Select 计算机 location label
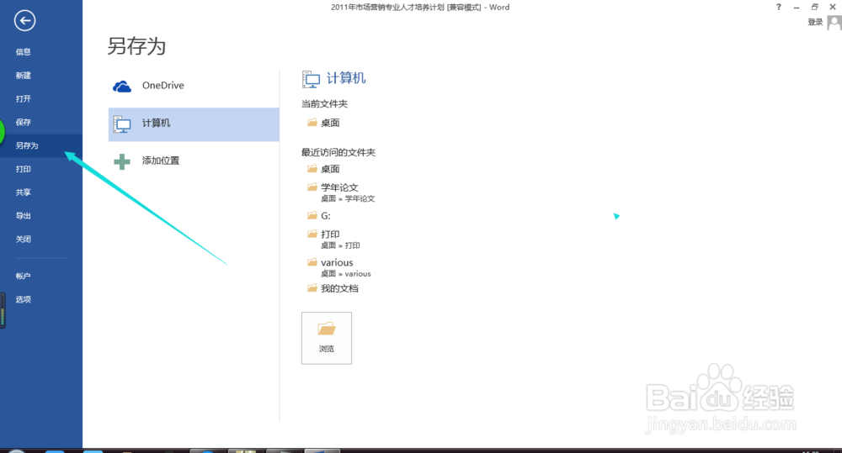This screenshot has height=453, width=842. point(157,123)
